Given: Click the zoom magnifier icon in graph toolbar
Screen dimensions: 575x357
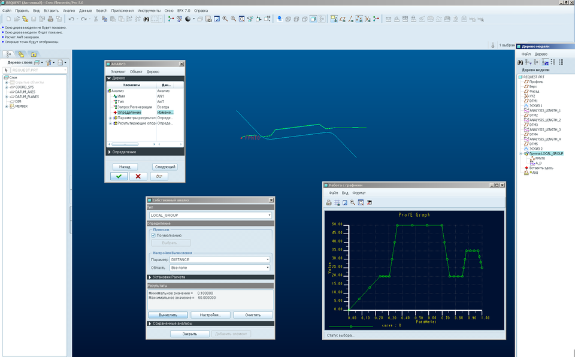Looking at the screenshot, I should pyautogui.click(x=353, y=204).
